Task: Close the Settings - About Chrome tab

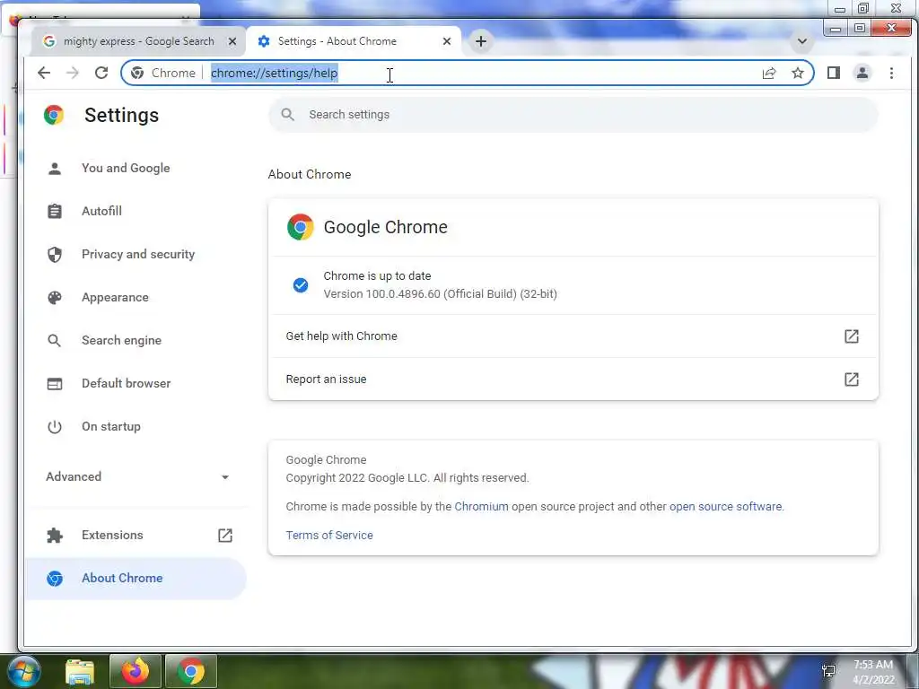Action: [447, 41]
